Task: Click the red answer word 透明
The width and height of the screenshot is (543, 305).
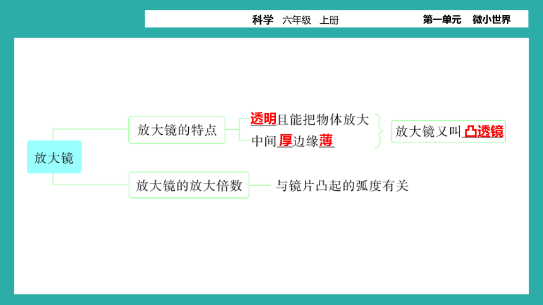Action: point(263,119)
